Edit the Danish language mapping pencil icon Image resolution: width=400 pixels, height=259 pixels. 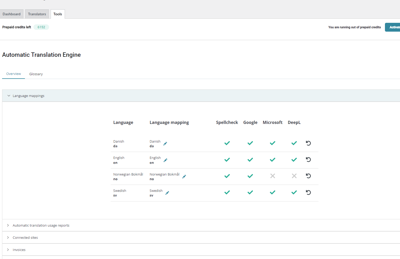(165, 144)
